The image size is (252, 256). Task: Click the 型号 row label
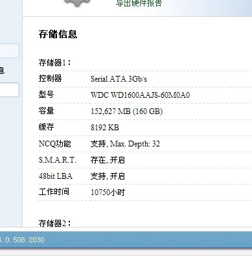[x=46, y=95]
